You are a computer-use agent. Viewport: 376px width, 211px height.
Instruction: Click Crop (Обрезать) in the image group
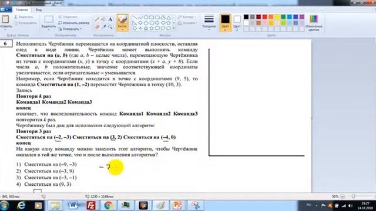(68, 17)
